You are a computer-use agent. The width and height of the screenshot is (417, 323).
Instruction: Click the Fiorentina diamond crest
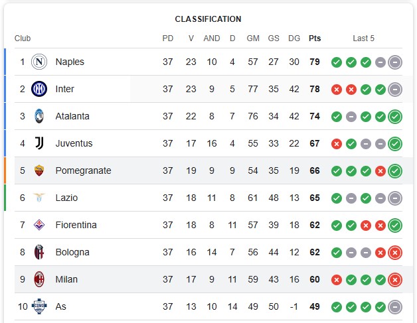[39, 225]
